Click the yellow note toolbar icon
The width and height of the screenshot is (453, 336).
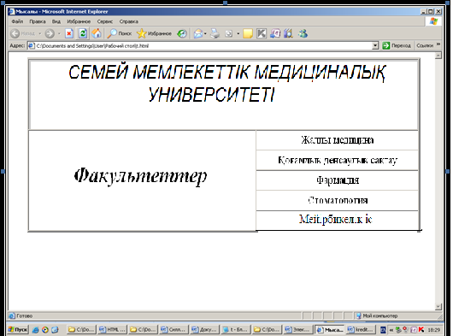248,33
